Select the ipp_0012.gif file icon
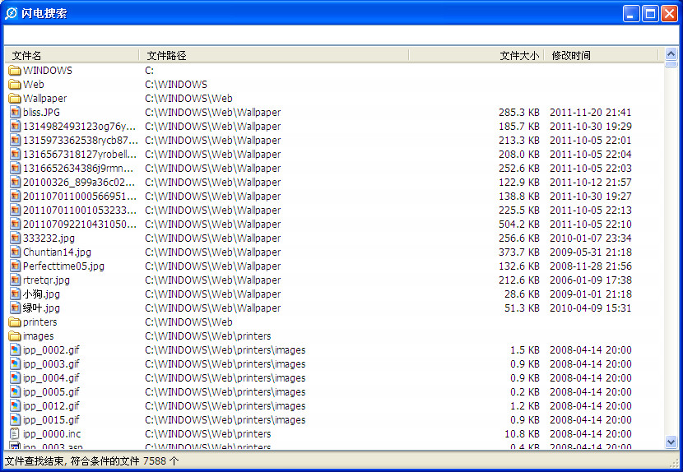 click(16, 406)
